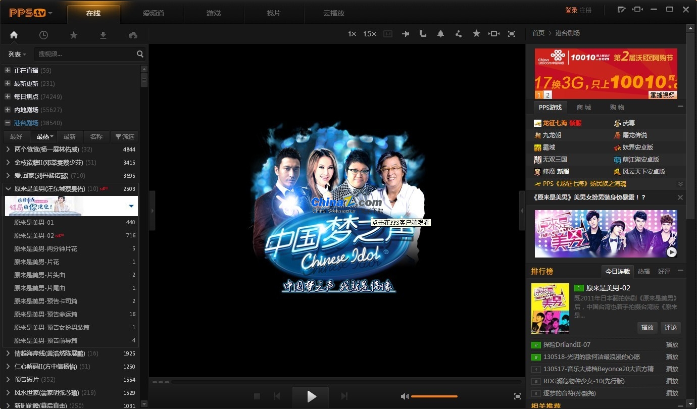The image size is (697, 409).
Task: Click the mini mode icon in the title bar
Action: tap(637, 10)
